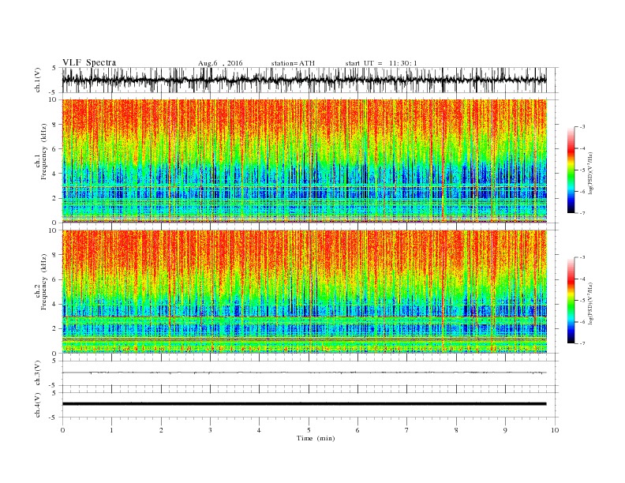Click the "ch.3(V)" axis label
This screenshot has width=625, height=483.
pyautogui.click(x=38, y=373)
